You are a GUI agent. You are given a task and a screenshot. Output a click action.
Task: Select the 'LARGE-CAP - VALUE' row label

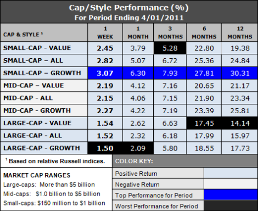coord(37,123)
